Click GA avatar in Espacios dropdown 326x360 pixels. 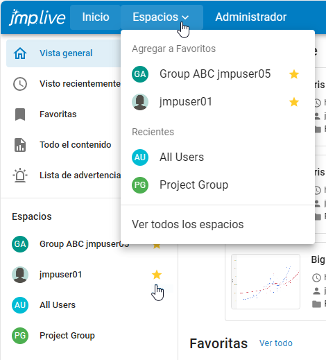[x=140, y=74]
